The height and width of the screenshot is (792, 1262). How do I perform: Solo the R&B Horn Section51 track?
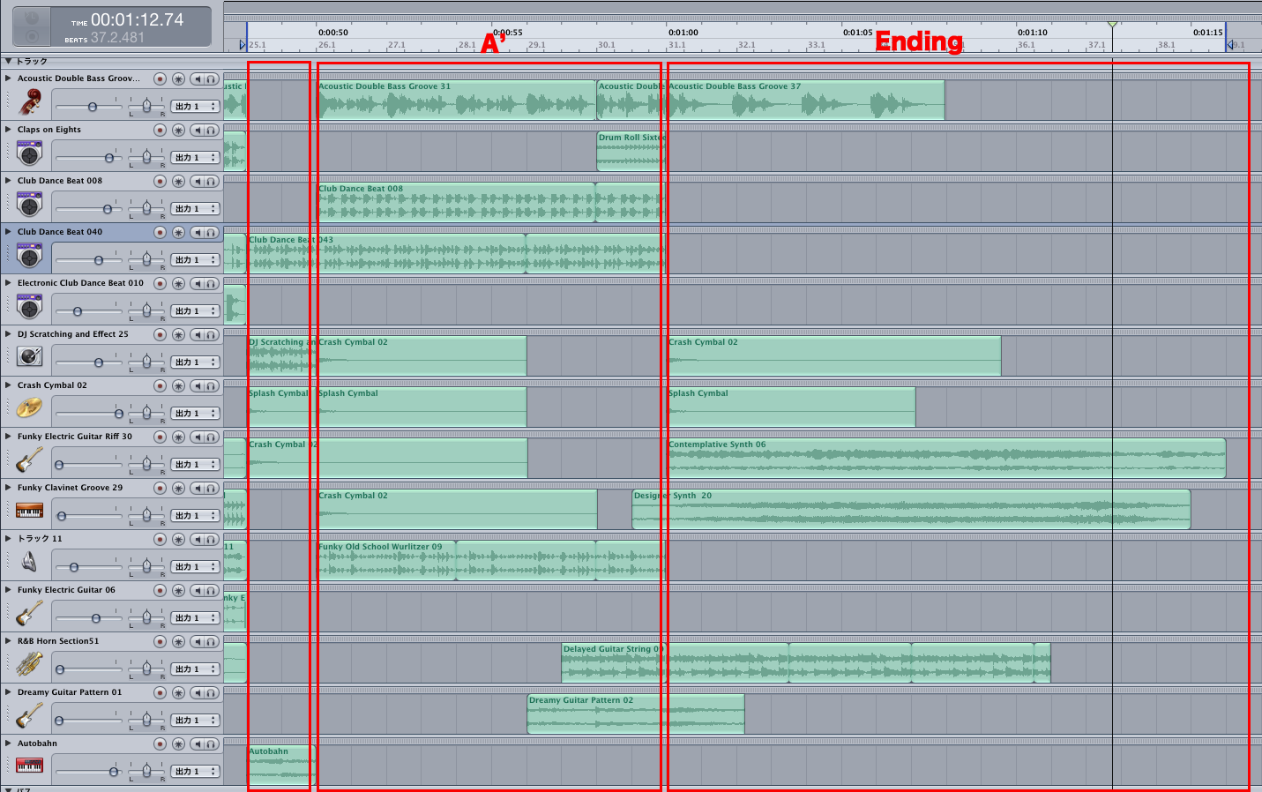click(x=212, y=642)
